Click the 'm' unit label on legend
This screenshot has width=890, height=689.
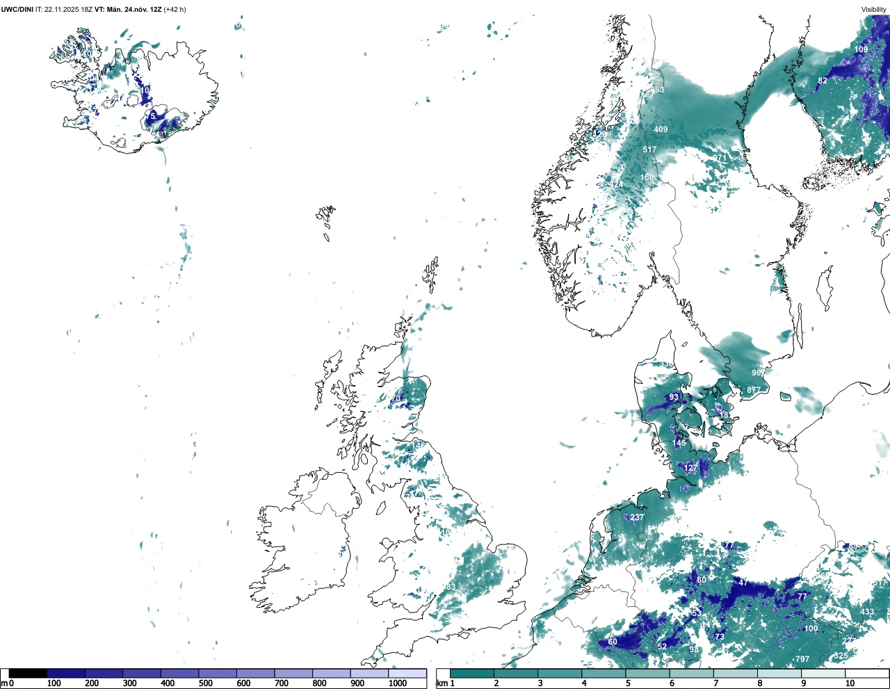pyautogui.click(x=4, y=683)
